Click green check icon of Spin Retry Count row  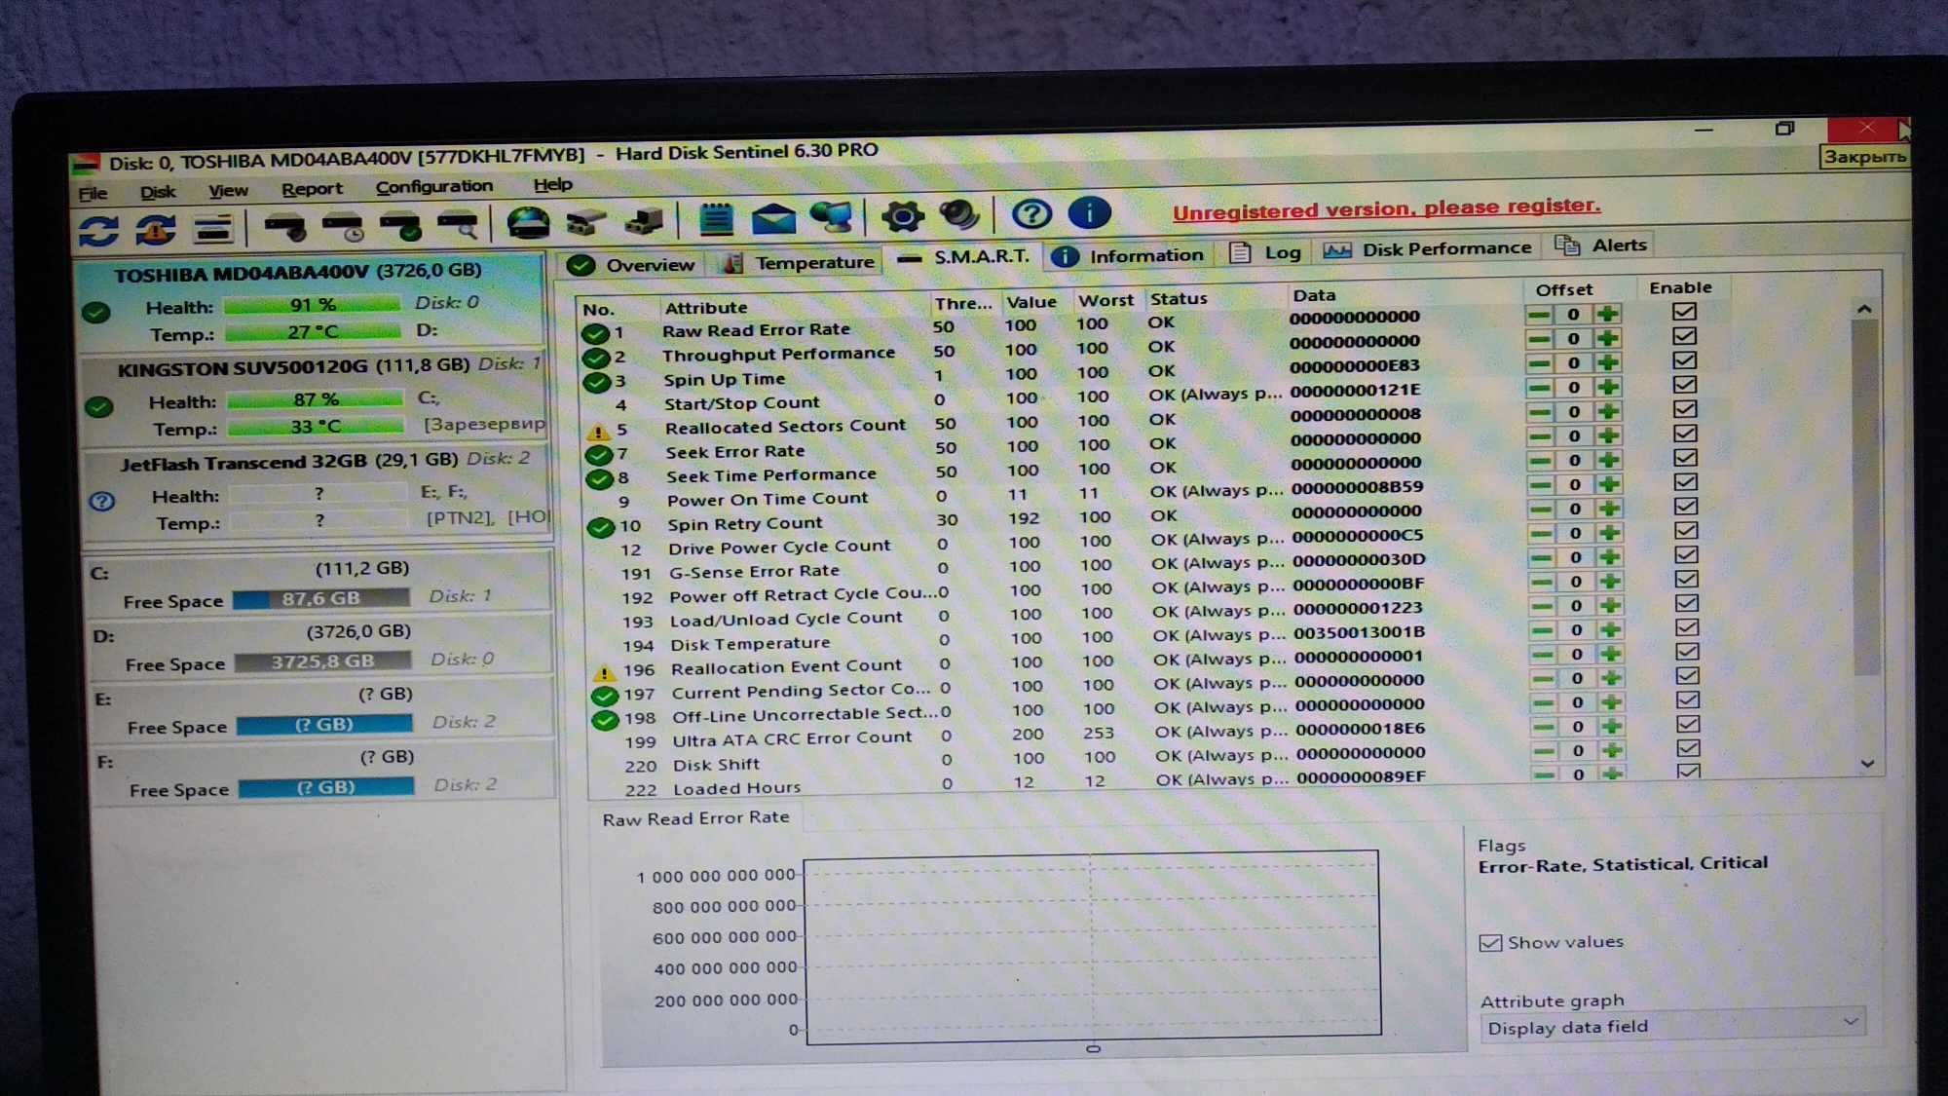pyautogui.click(x=600, y=527)
